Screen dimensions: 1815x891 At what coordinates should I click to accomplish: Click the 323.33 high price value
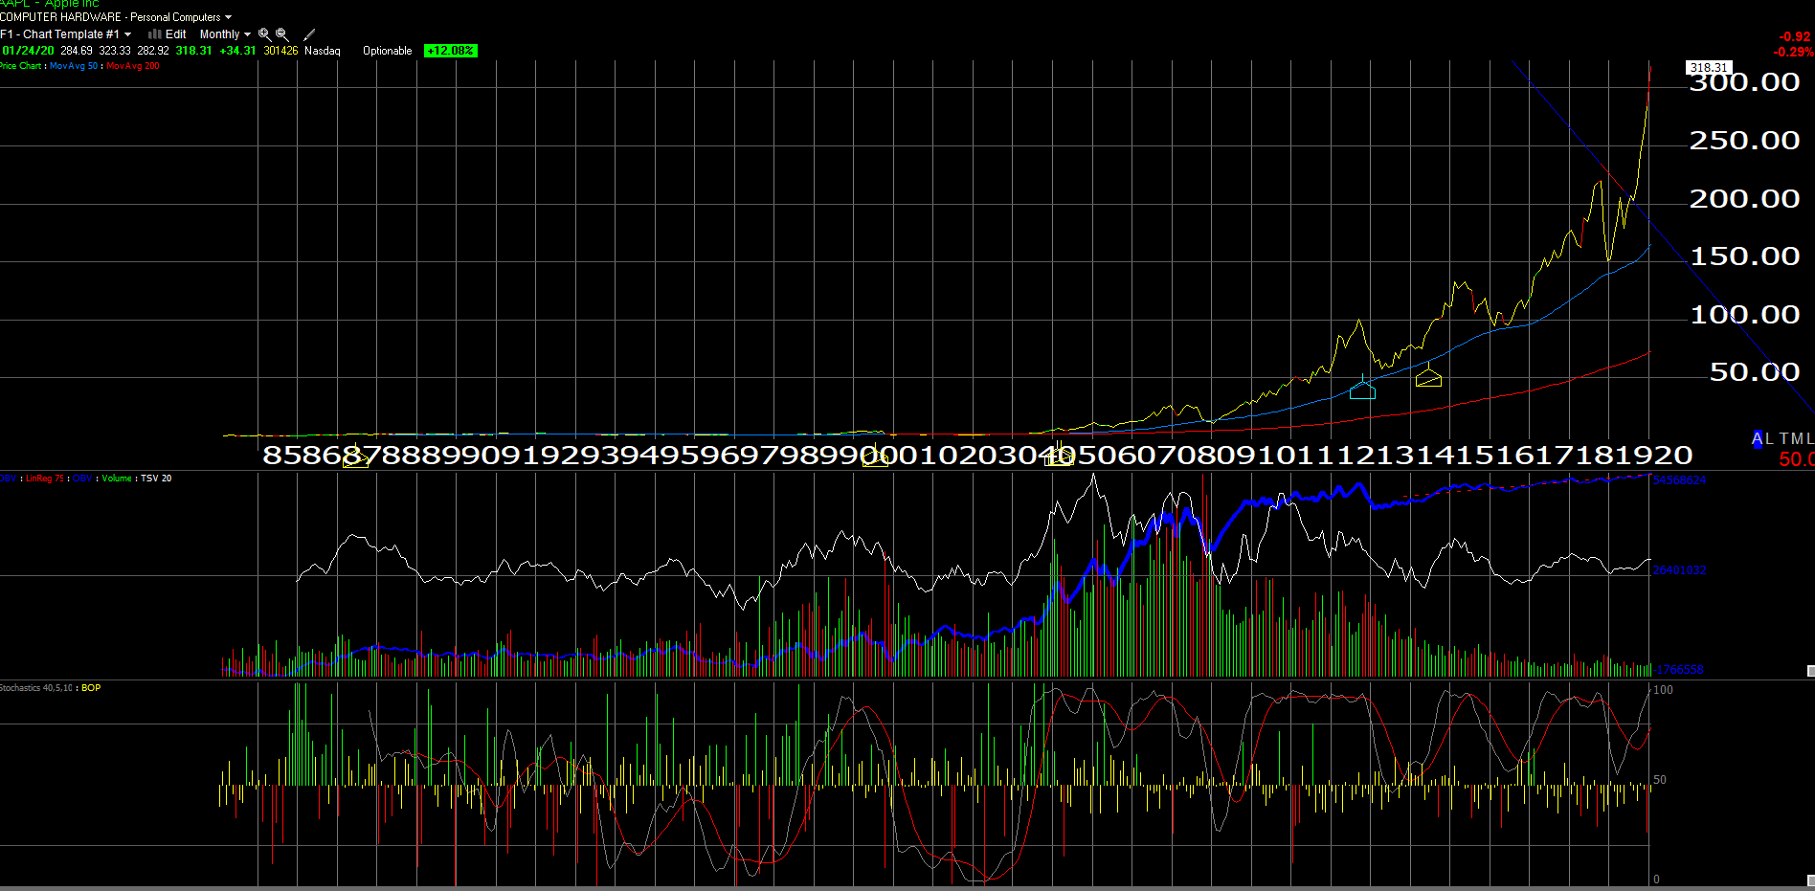(x=115, y=51)
